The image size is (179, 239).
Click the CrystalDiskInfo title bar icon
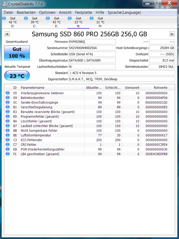(x=4, y=4)
